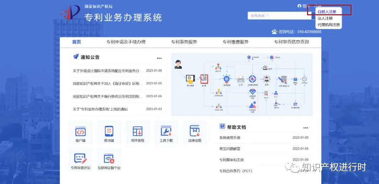The image size is (379, 184).
Task: Click the 移动端 mobile icon
Action: point(109,132)
